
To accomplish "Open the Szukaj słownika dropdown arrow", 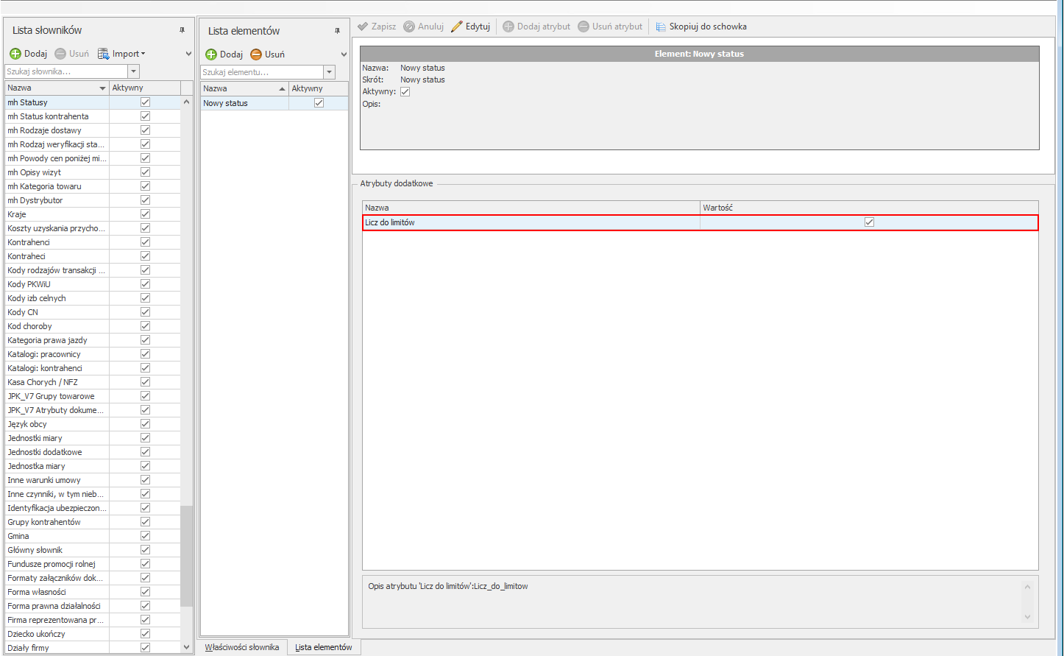I will click(x=133, y=71).
